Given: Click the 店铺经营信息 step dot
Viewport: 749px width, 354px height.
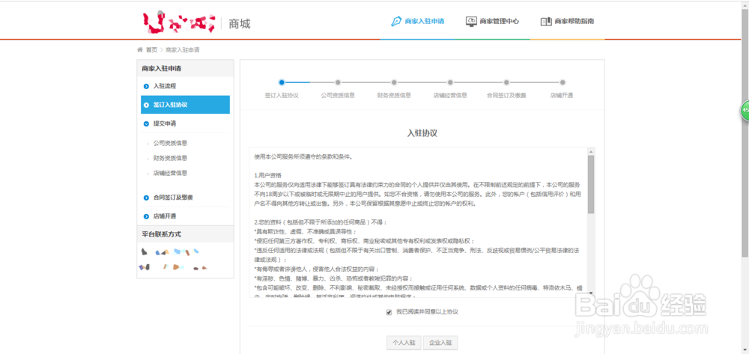Looking at the screenshot, I should coord(450,82).
